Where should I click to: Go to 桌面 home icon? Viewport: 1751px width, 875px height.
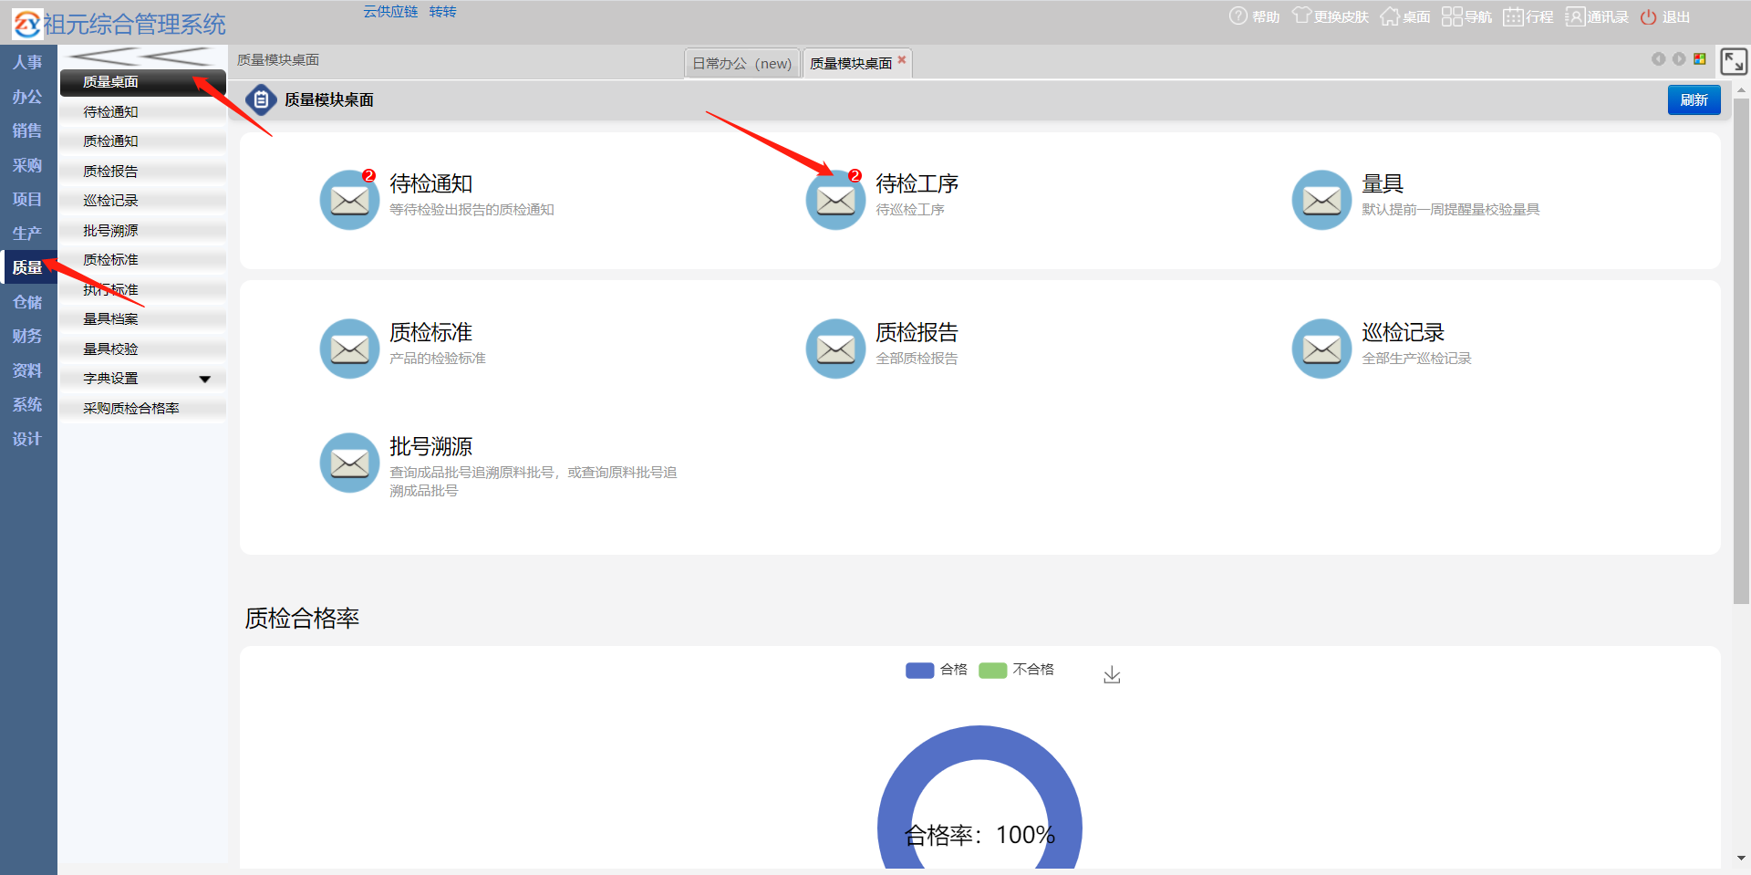point(1389,16)
